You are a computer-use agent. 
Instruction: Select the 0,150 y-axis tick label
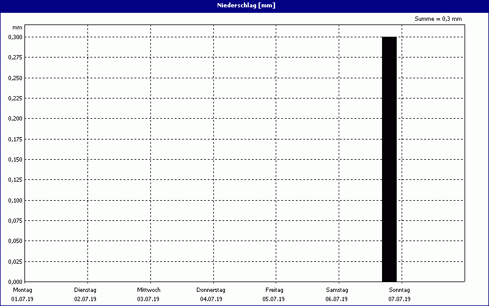click(15, 160)
